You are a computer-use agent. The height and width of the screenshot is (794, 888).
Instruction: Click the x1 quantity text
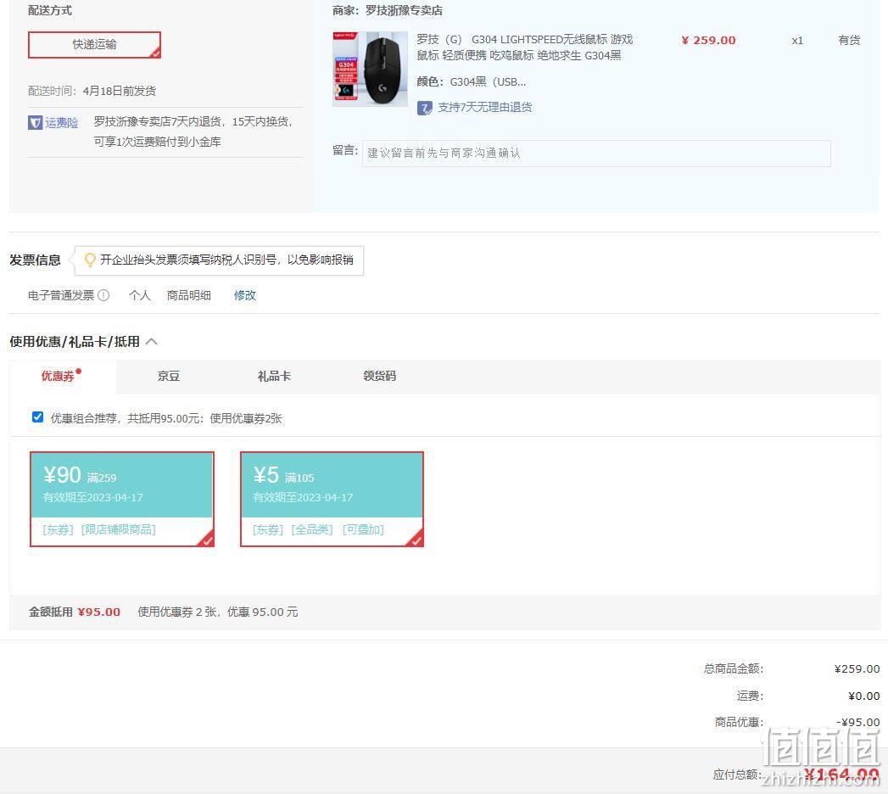tap(797, 41)
